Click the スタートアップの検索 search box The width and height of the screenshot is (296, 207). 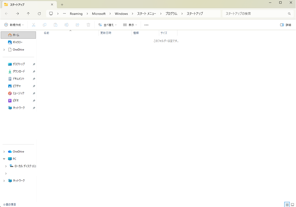click(255, 14)
